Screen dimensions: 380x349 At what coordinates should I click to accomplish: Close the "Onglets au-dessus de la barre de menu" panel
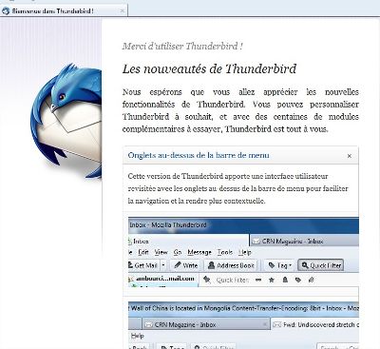350,156
